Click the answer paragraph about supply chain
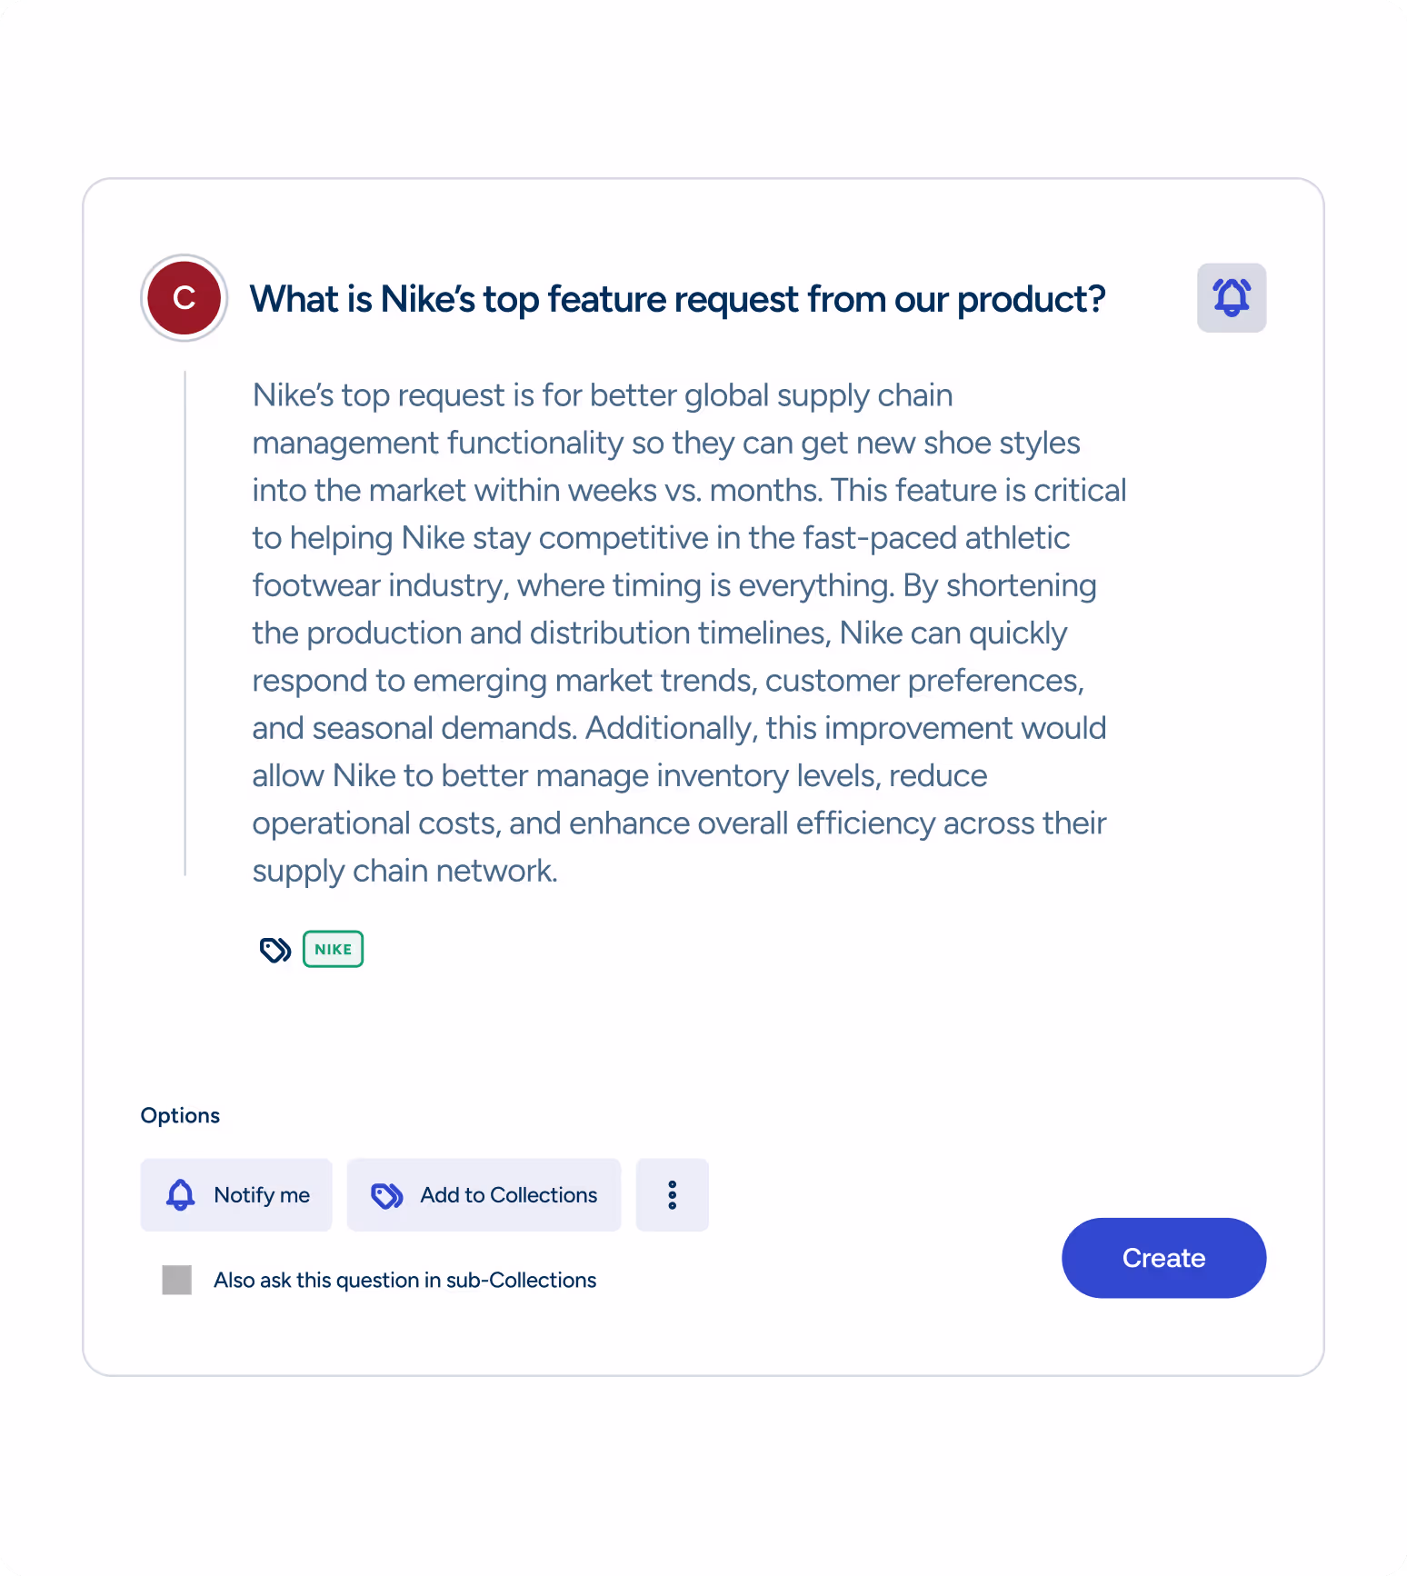Image resolution: width=1407 pixels, height=1576 pixels. (x=689, y=633)
